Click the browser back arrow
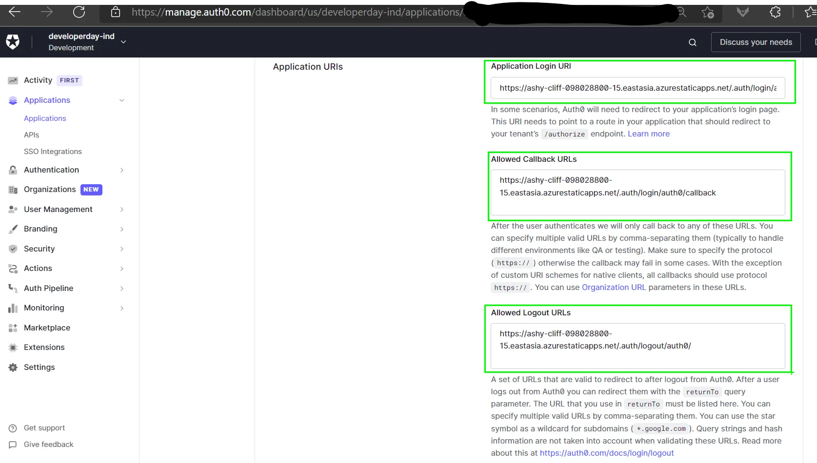 coord(15,12)
